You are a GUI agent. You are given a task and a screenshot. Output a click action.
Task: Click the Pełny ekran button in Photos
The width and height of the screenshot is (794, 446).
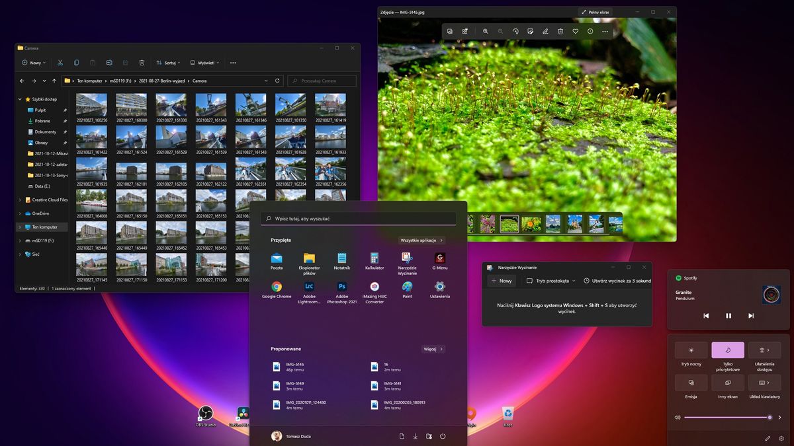click(x=595, y=12)
